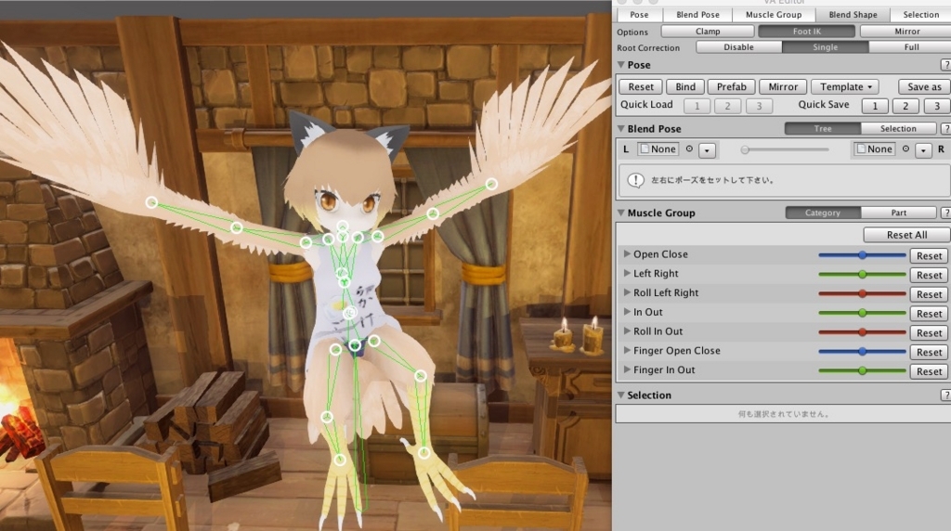Click Quick Load slot 2

[727, 106]
